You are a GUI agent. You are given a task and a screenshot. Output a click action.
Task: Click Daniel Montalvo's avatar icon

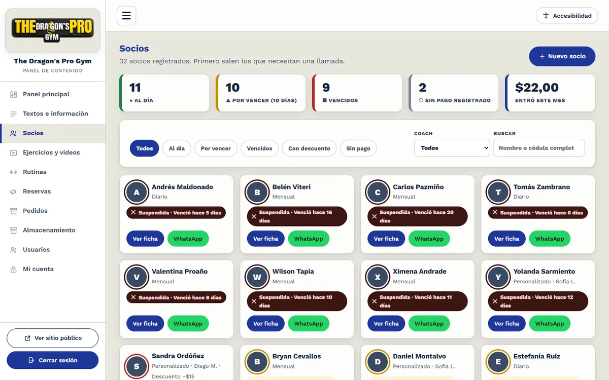[378, 362]
